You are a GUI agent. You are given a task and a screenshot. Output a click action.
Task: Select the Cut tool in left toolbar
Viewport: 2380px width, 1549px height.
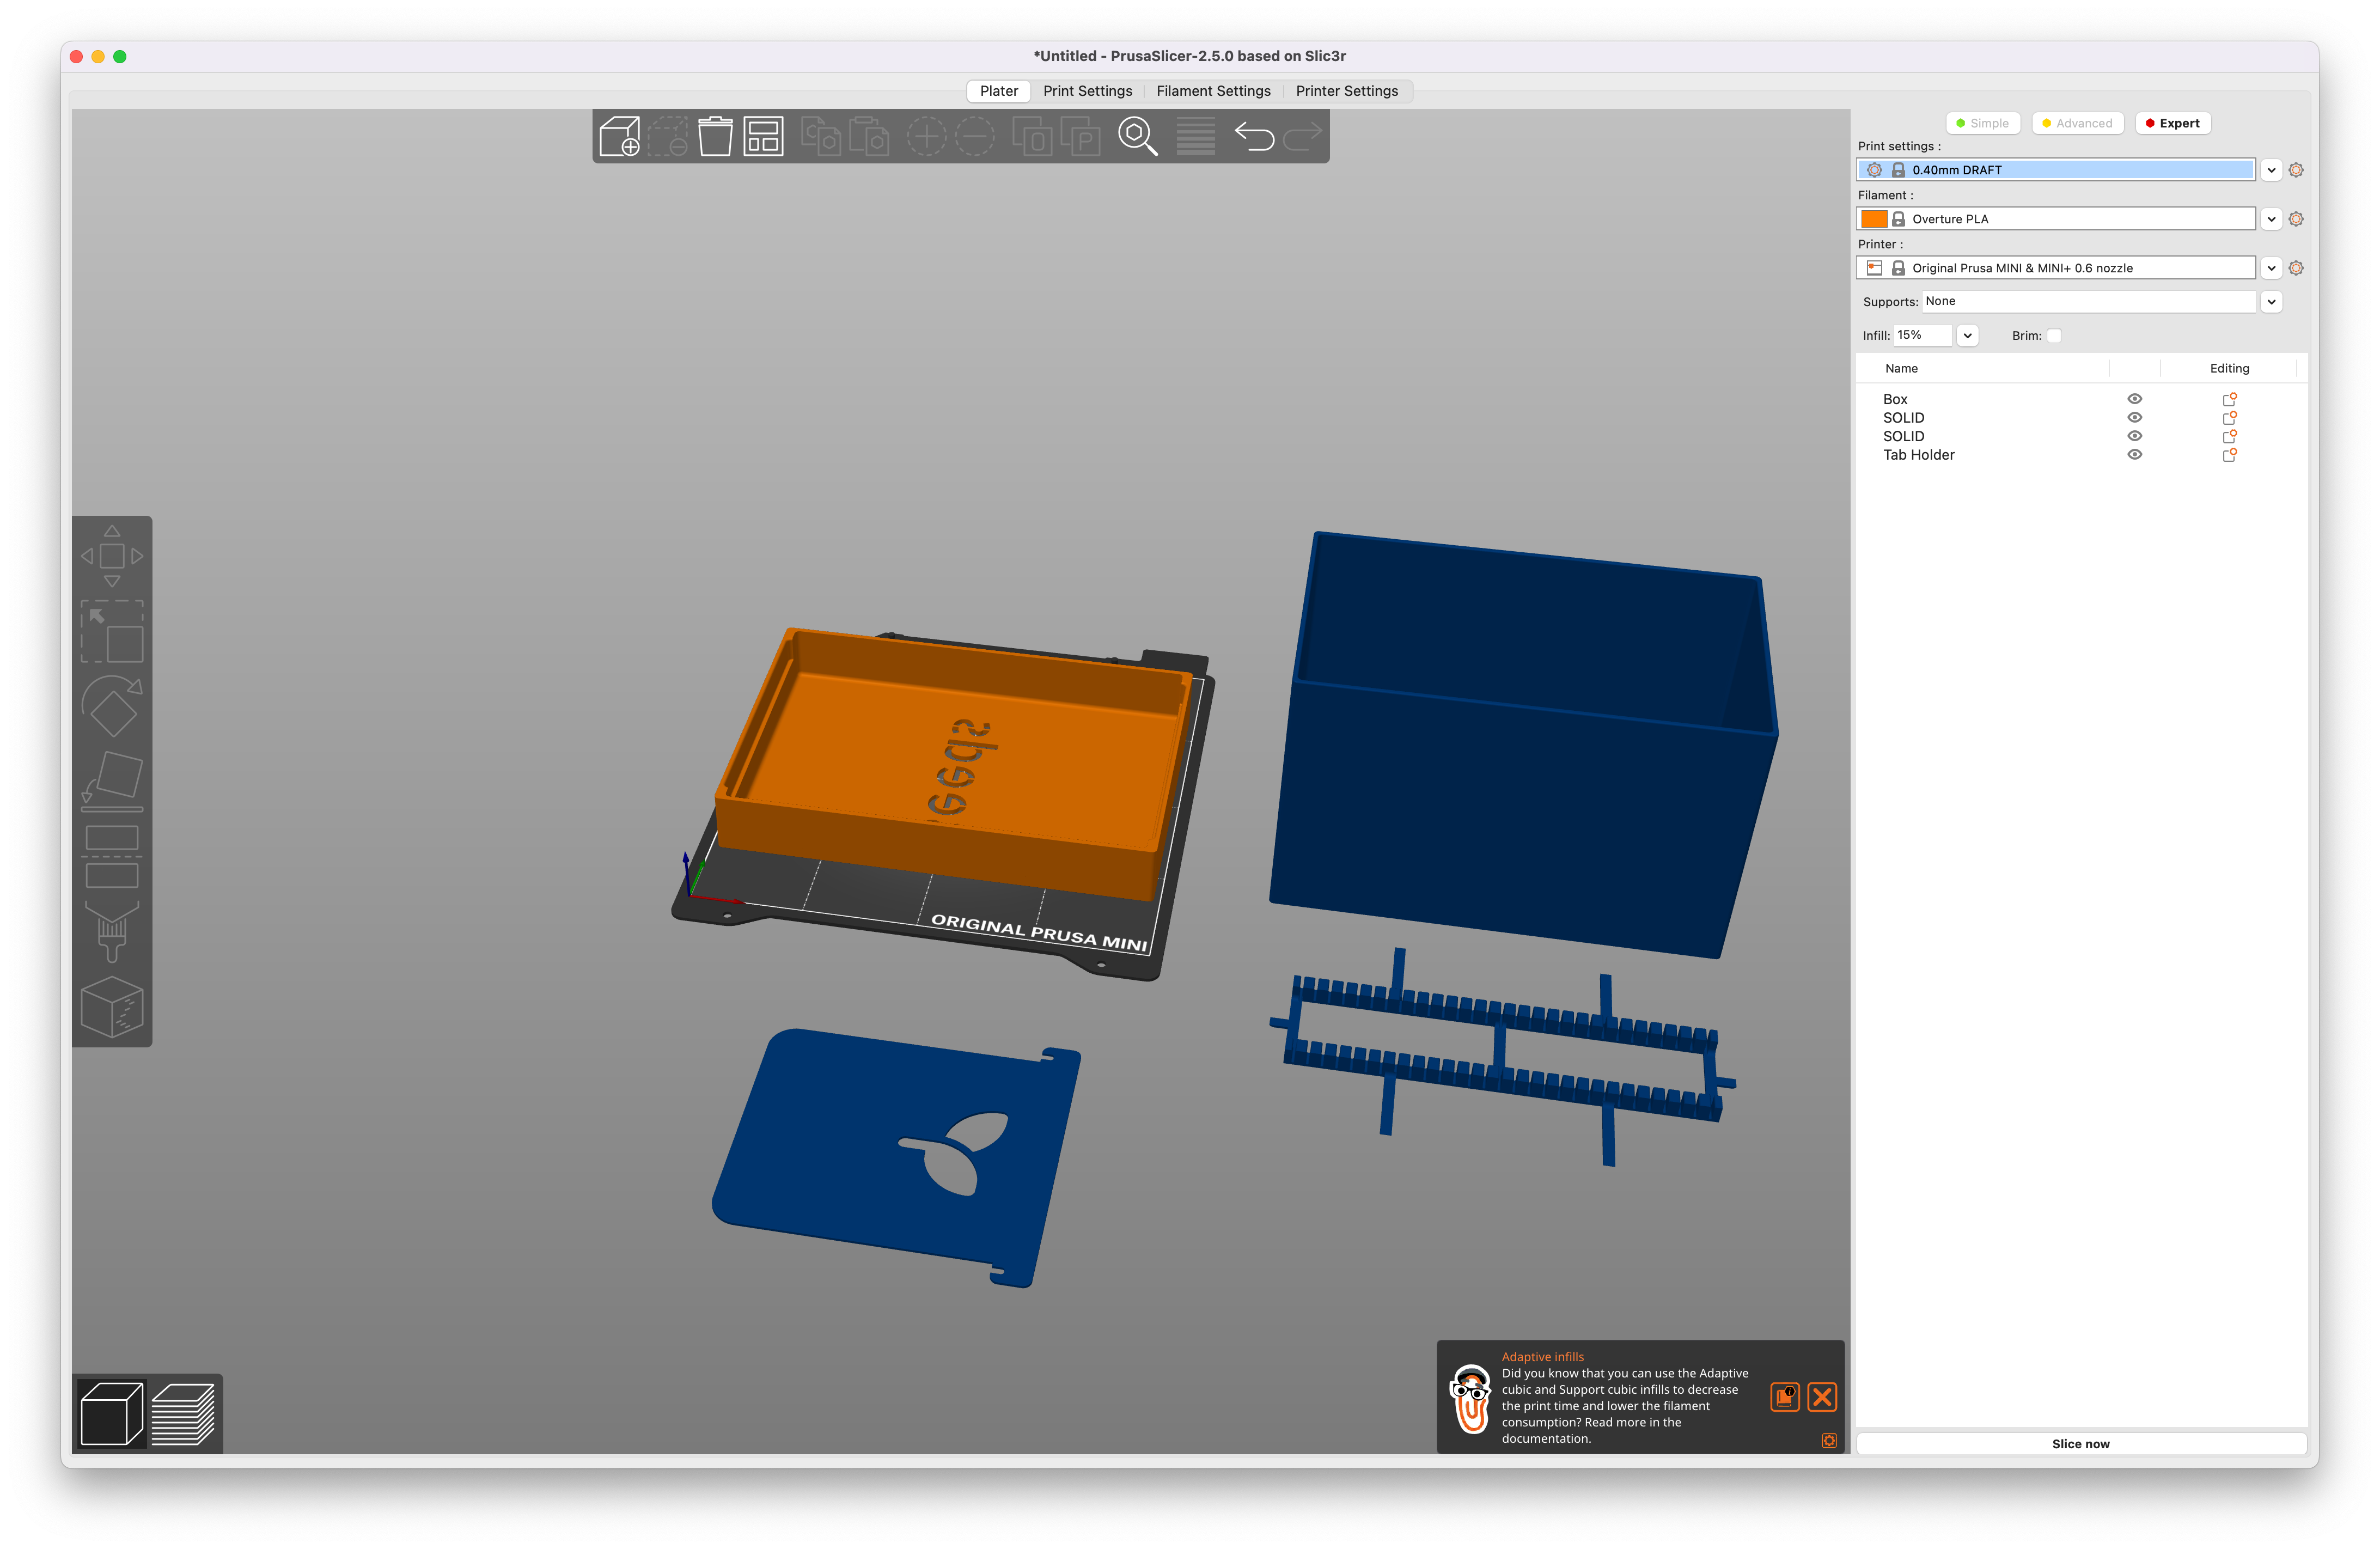click(112, 857)
